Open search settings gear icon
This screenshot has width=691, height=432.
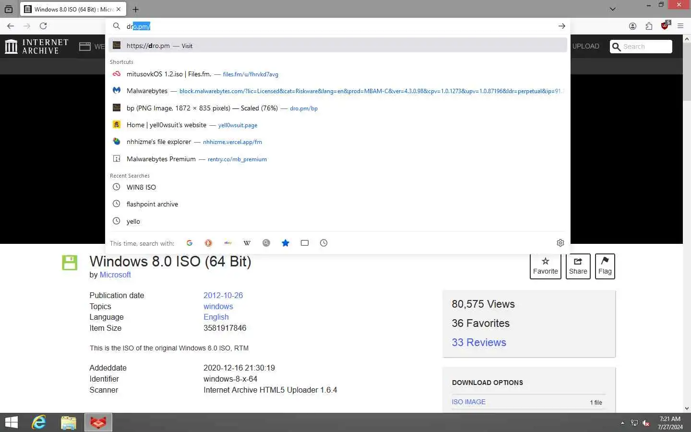[560, 243]
